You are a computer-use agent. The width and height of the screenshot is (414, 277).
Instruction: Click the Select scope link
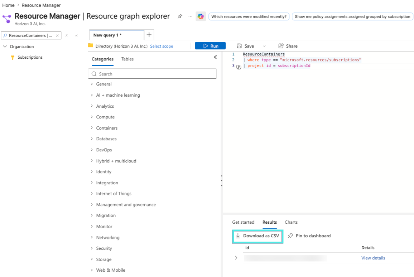(162, 46)
